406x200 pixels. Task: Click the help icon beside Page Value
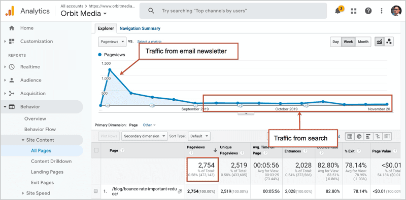pyautogui.click(x=395, y=151)
